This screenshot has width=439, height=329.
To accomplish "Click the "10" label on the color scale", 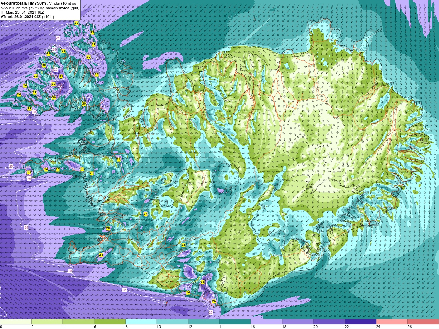I will tap(159, 327).
